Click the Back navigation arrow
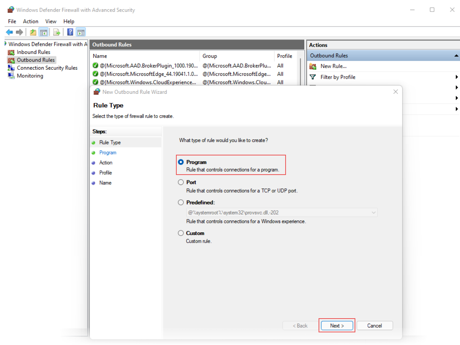Image resolution: width=460 pixels, height=345 pixels. coord(8,32)
